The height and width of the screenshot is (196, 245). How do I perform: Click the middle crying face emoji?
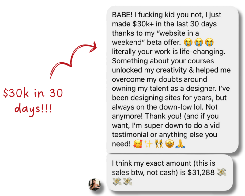[198, 42]
